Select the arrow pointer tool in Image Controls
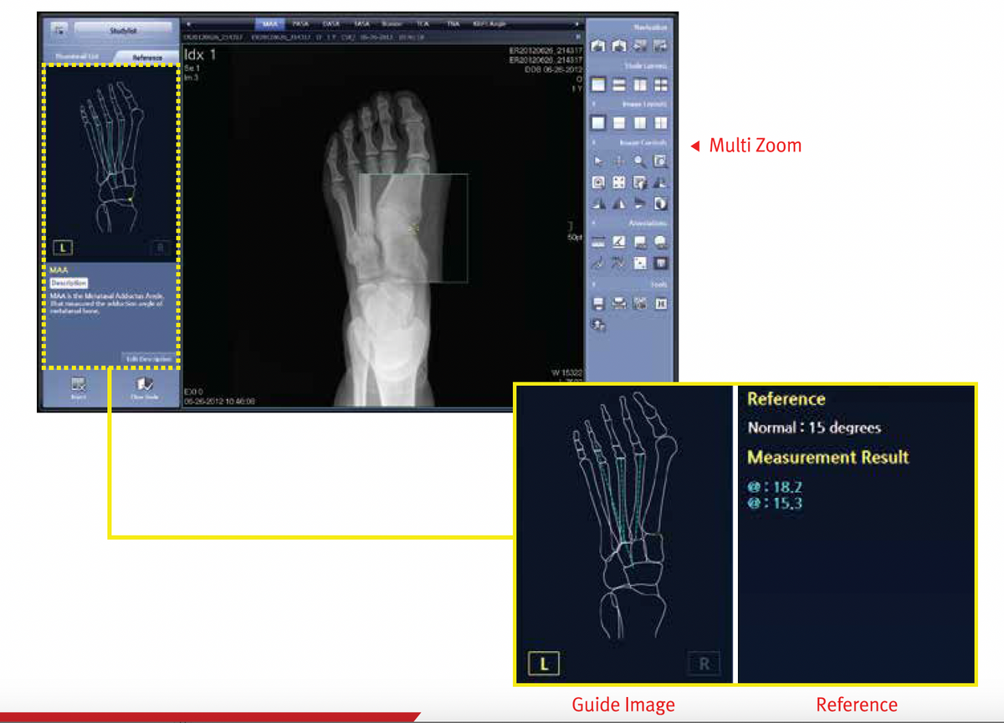1004x723 pixels. (598, 161)
